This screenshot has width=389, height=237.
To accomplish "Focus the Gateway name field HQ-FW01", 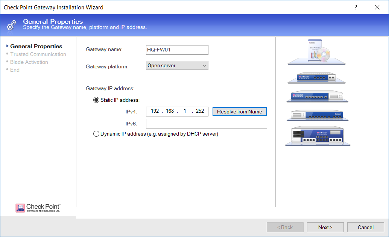I will pyautogui.click(x=177, y=50).
